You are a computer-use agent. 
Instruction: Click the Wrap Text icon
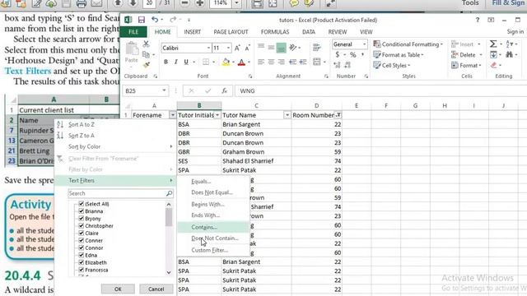pyautogui.click(x=316, y=48)
